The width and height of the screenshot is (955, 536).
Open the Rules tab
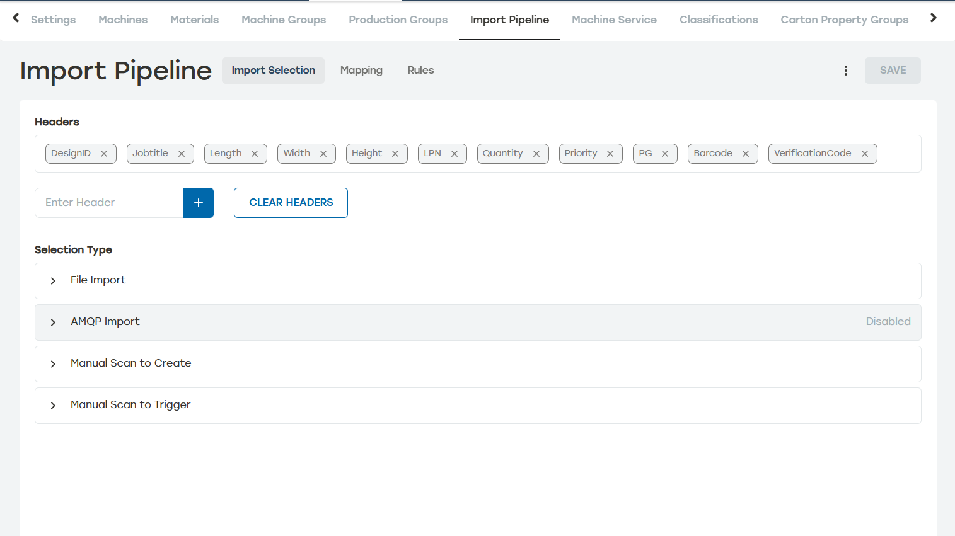[x=420, y=71]
